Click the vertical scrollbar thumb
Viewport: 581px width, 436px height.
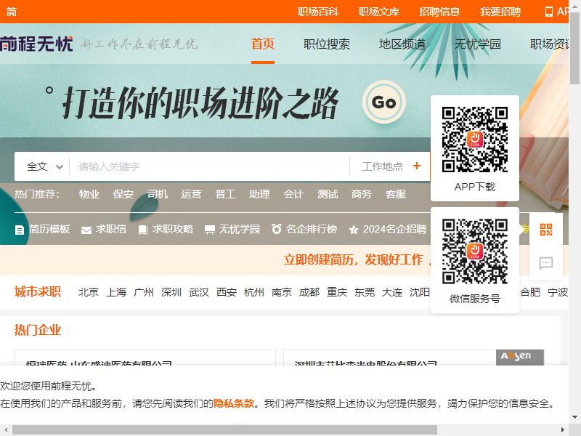tap(575, 48)
